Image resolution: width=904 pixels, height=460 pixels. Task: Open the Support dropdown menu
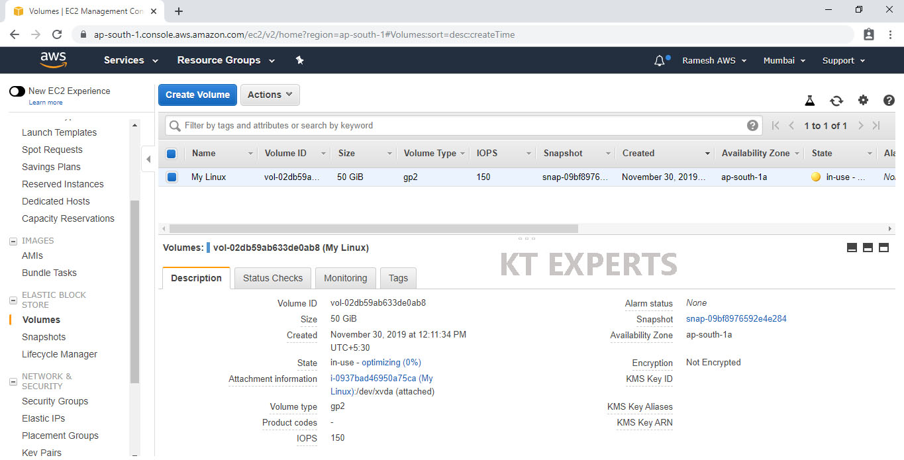click(x=844, y=60)
